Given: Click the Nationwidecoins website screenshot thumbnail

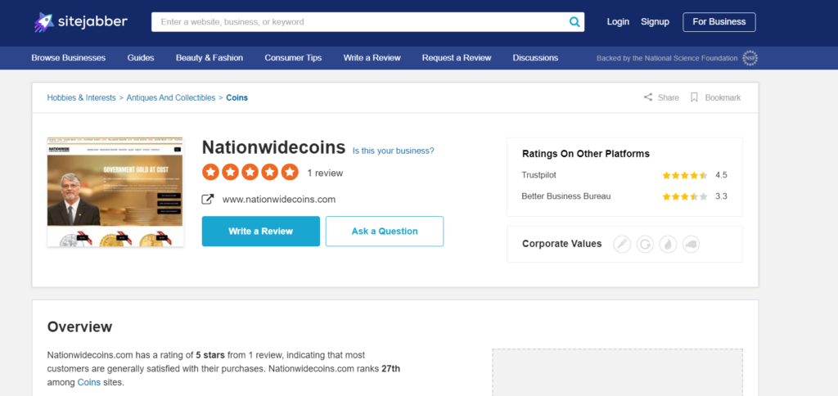Looking at the screenshot, I should [x=115, y=191].
